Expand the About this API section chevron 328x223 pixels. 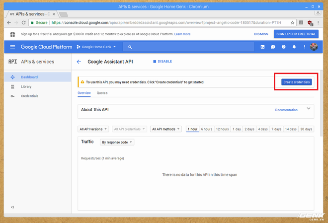click(x=308, y=108)
